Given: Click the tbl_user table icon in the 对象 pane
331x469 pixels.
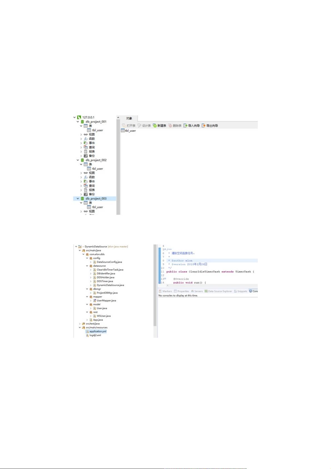Looking at the screenshot, I should click(123, 131).
